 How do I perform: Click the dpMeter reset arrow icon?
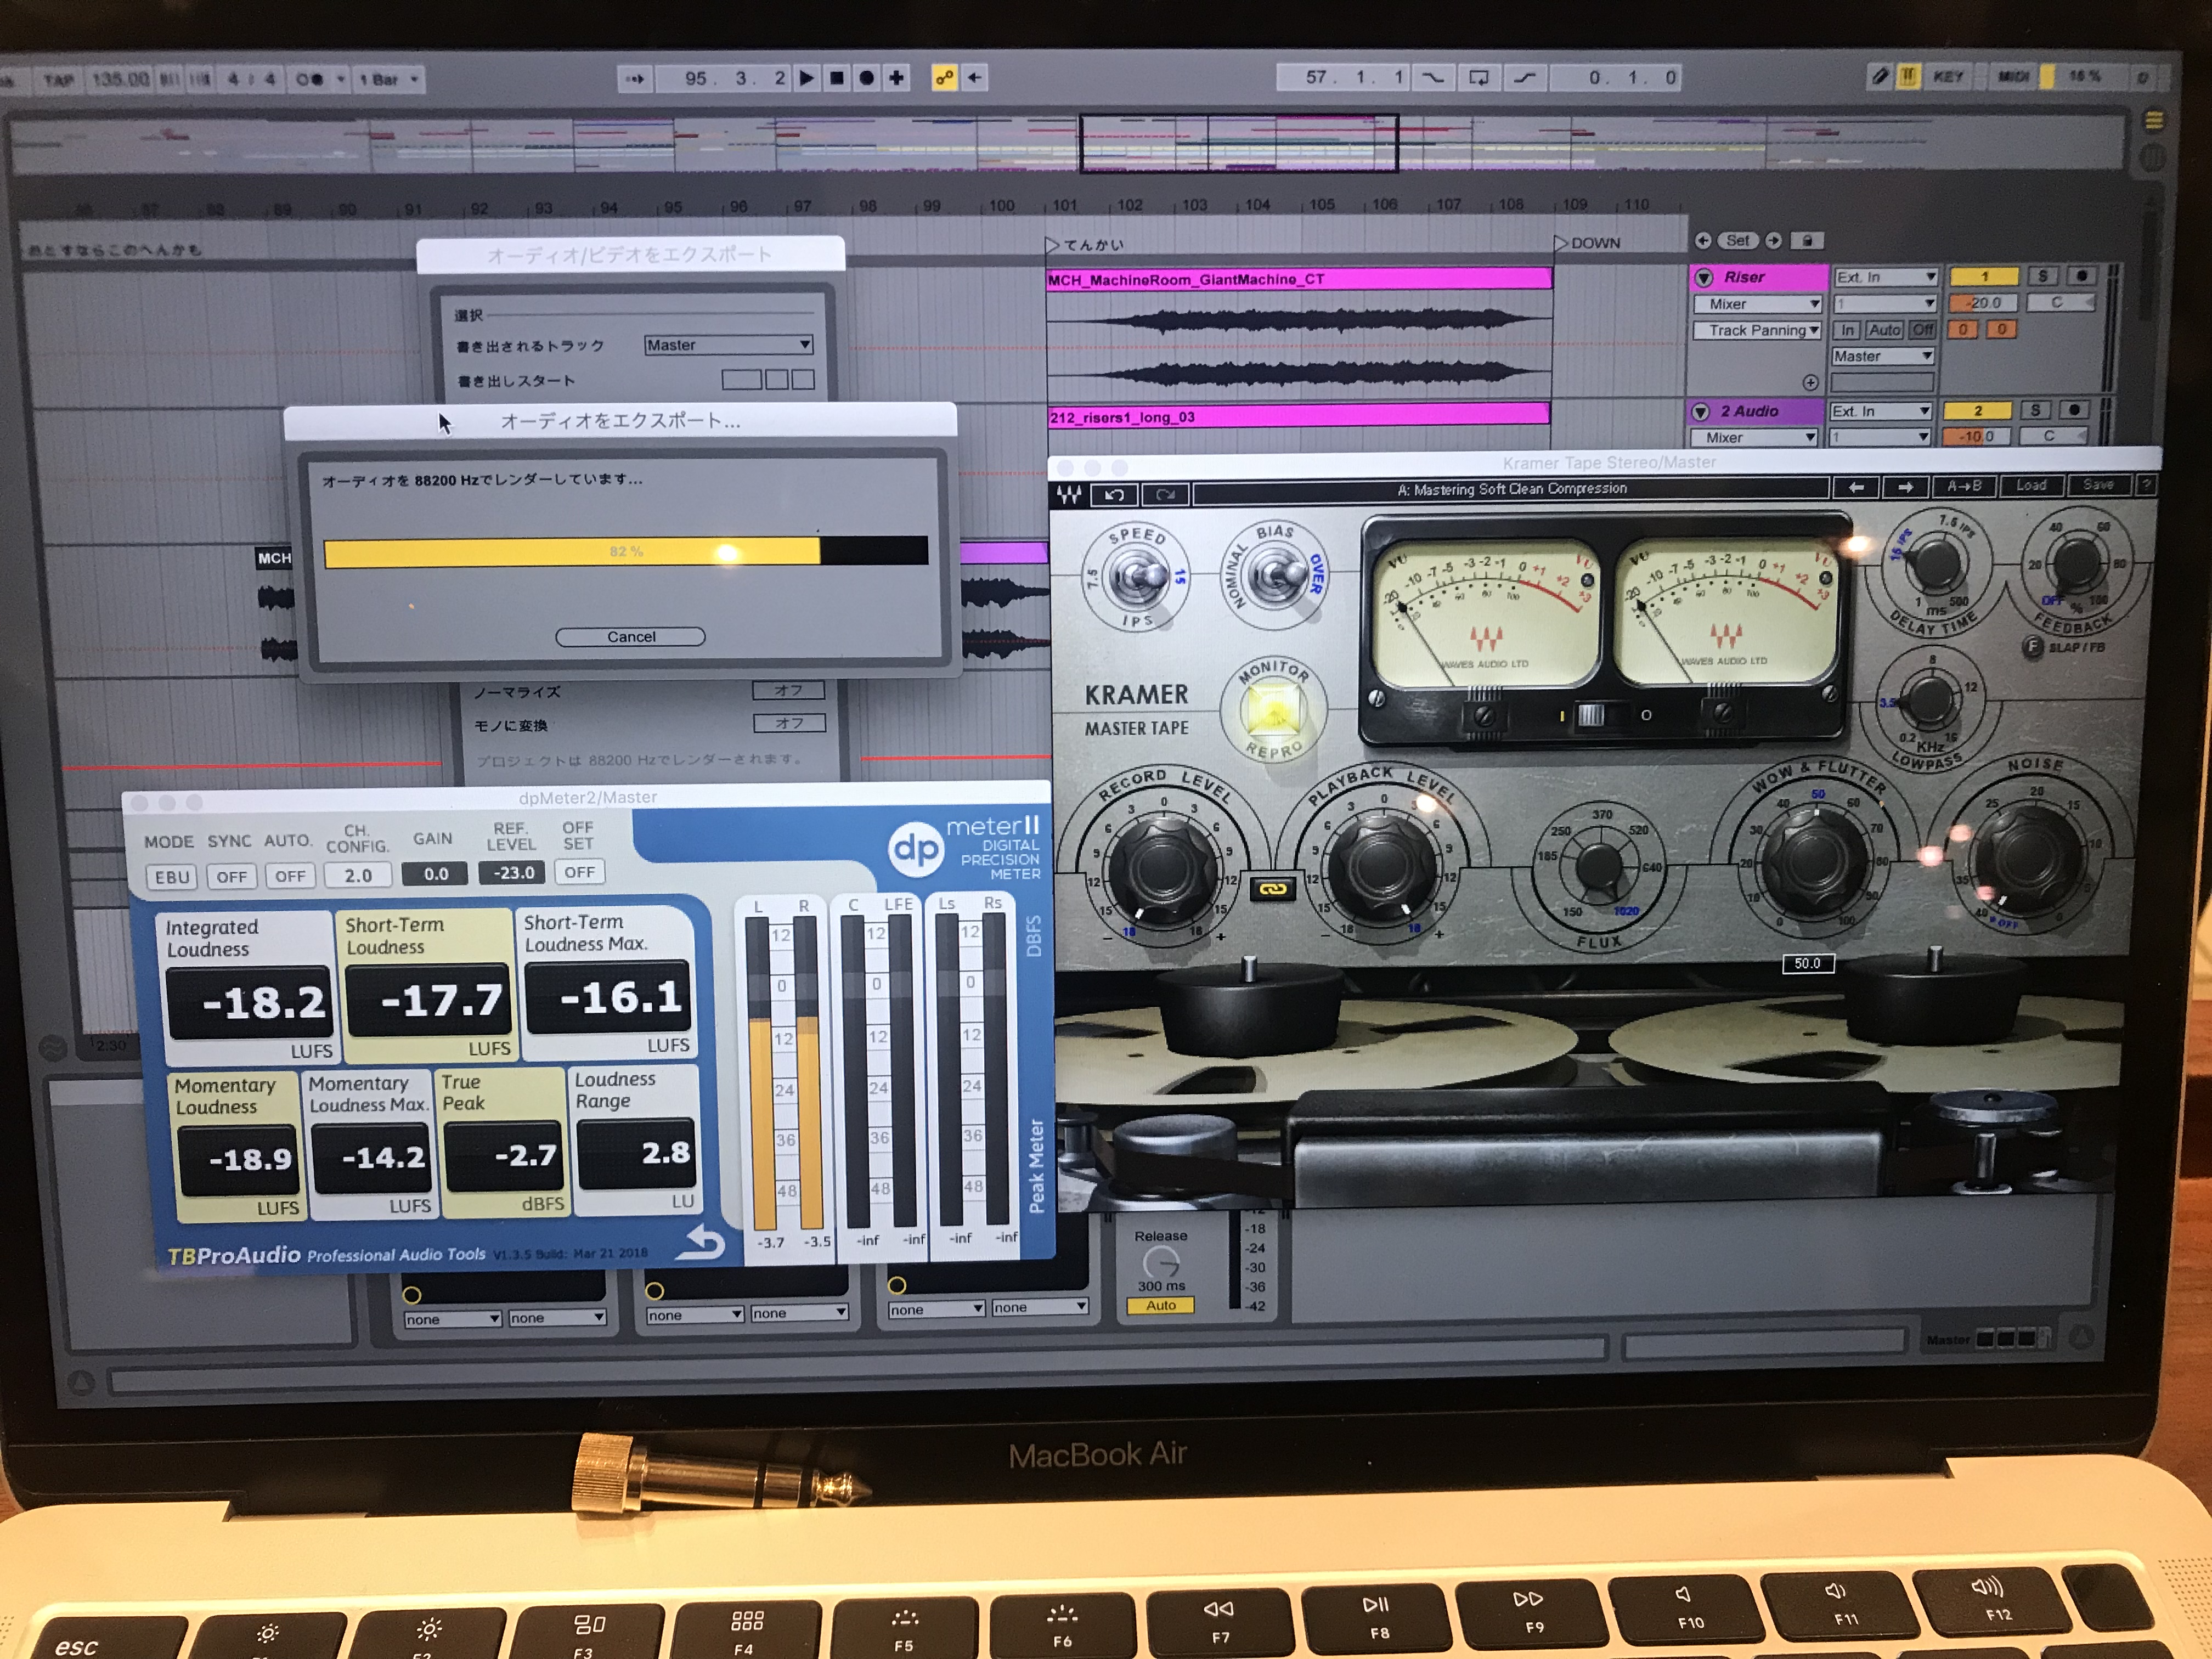[701, 1244]
